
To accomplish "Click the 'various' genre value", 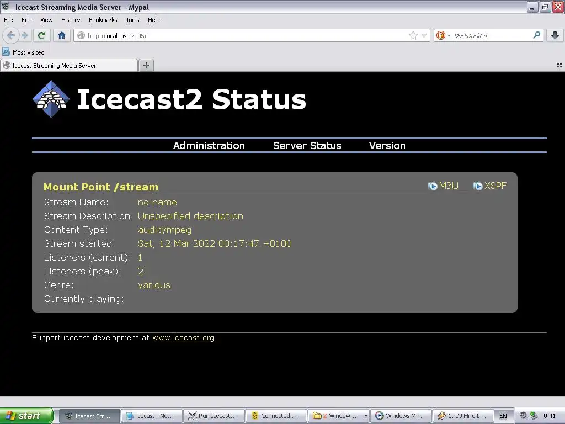I will [154, 285].
